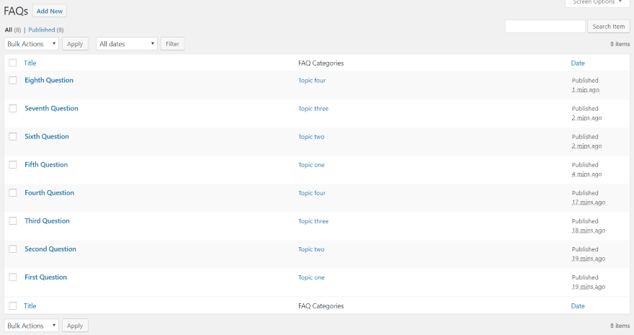Expand Screen Options panel

pyautogui.click(x=597, y=2)
